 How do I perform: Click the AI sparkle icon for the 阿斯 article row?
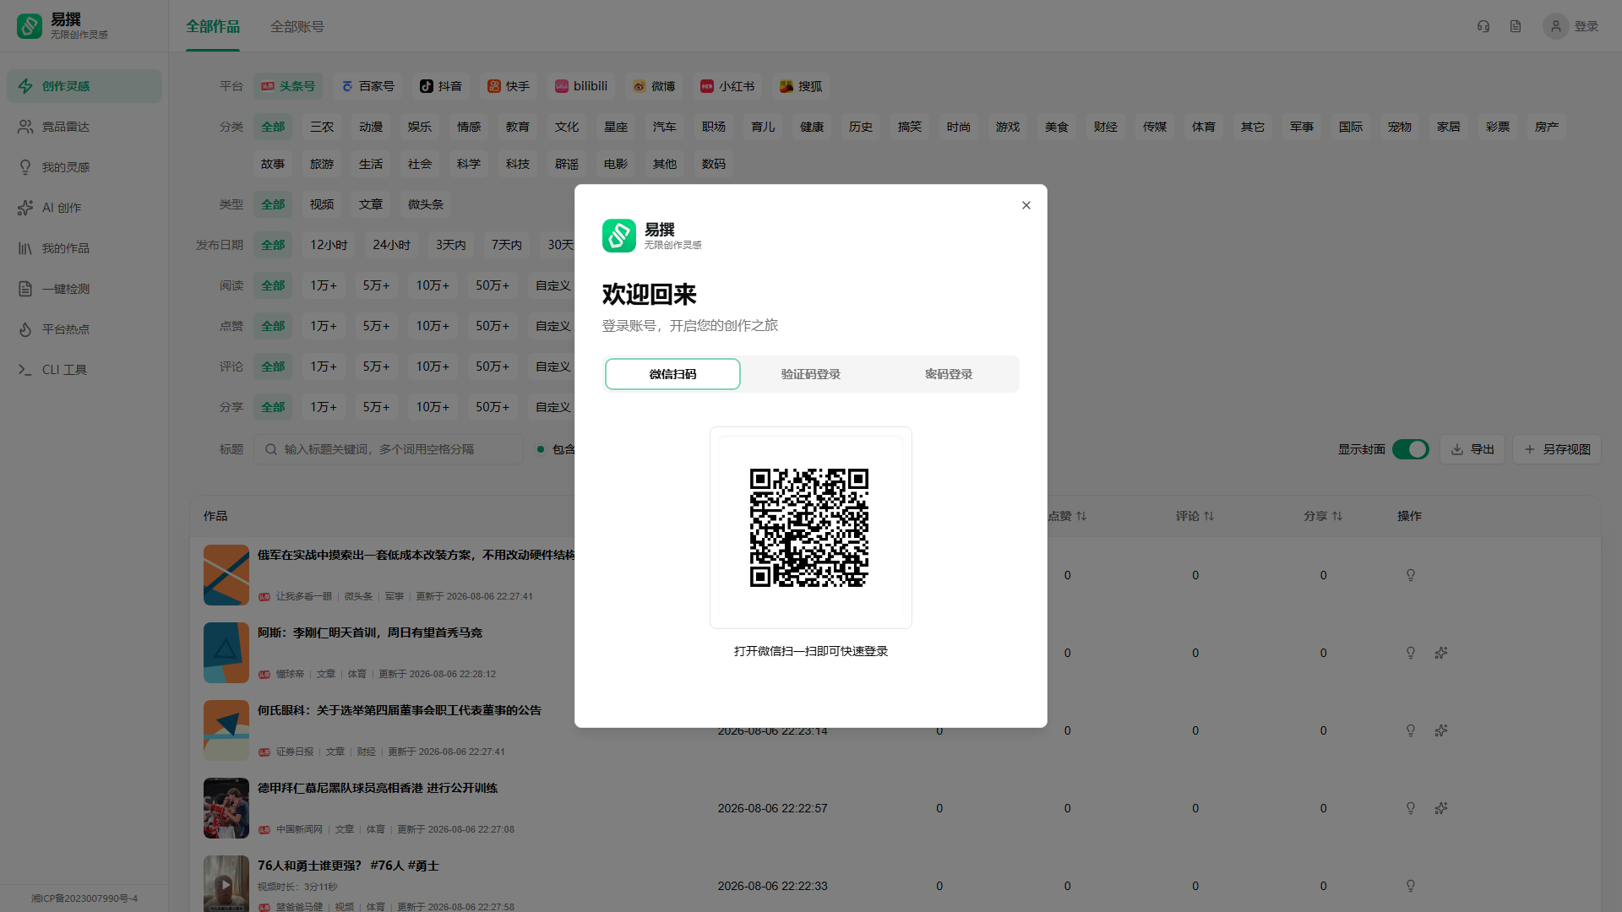(1441, 653)
